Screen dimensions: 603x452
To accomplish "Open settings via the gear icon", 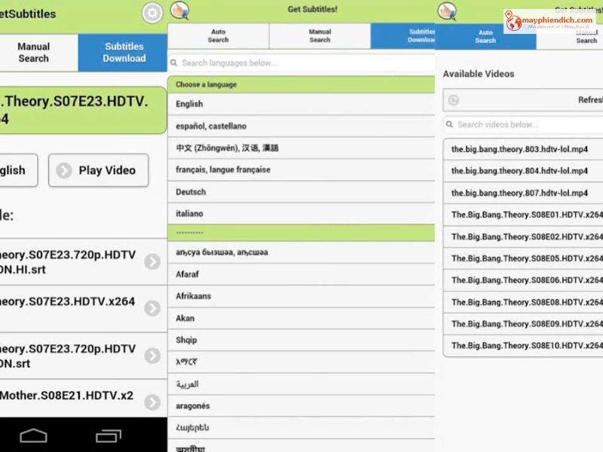I will tap(152, 13).
